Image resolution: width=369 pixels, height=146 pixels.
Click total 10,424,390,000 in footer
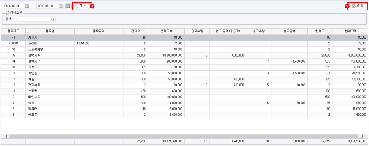(166, 141)
